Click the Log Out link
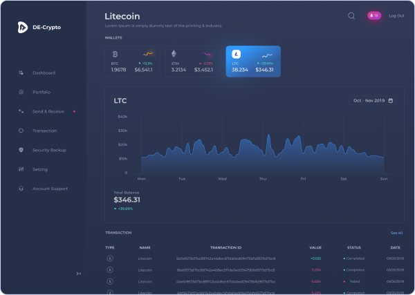 tap(396, 15)
